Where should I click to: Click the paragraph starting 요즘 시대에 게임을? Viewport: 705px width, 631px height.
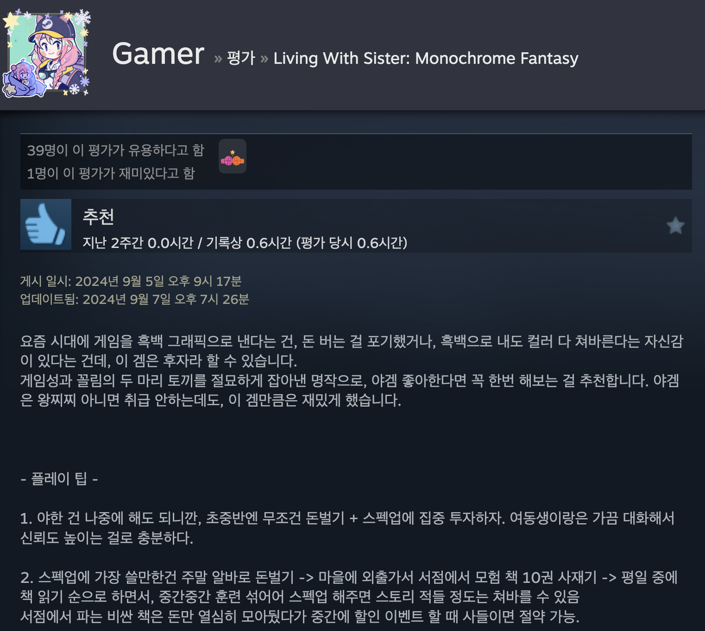[352, 351]
